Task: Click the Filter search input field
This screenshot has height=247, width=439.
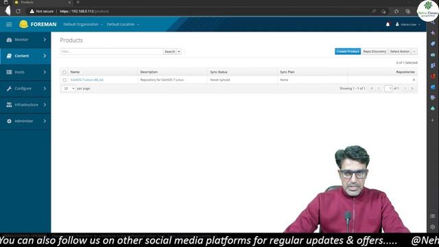Action: tap(111, 51)
